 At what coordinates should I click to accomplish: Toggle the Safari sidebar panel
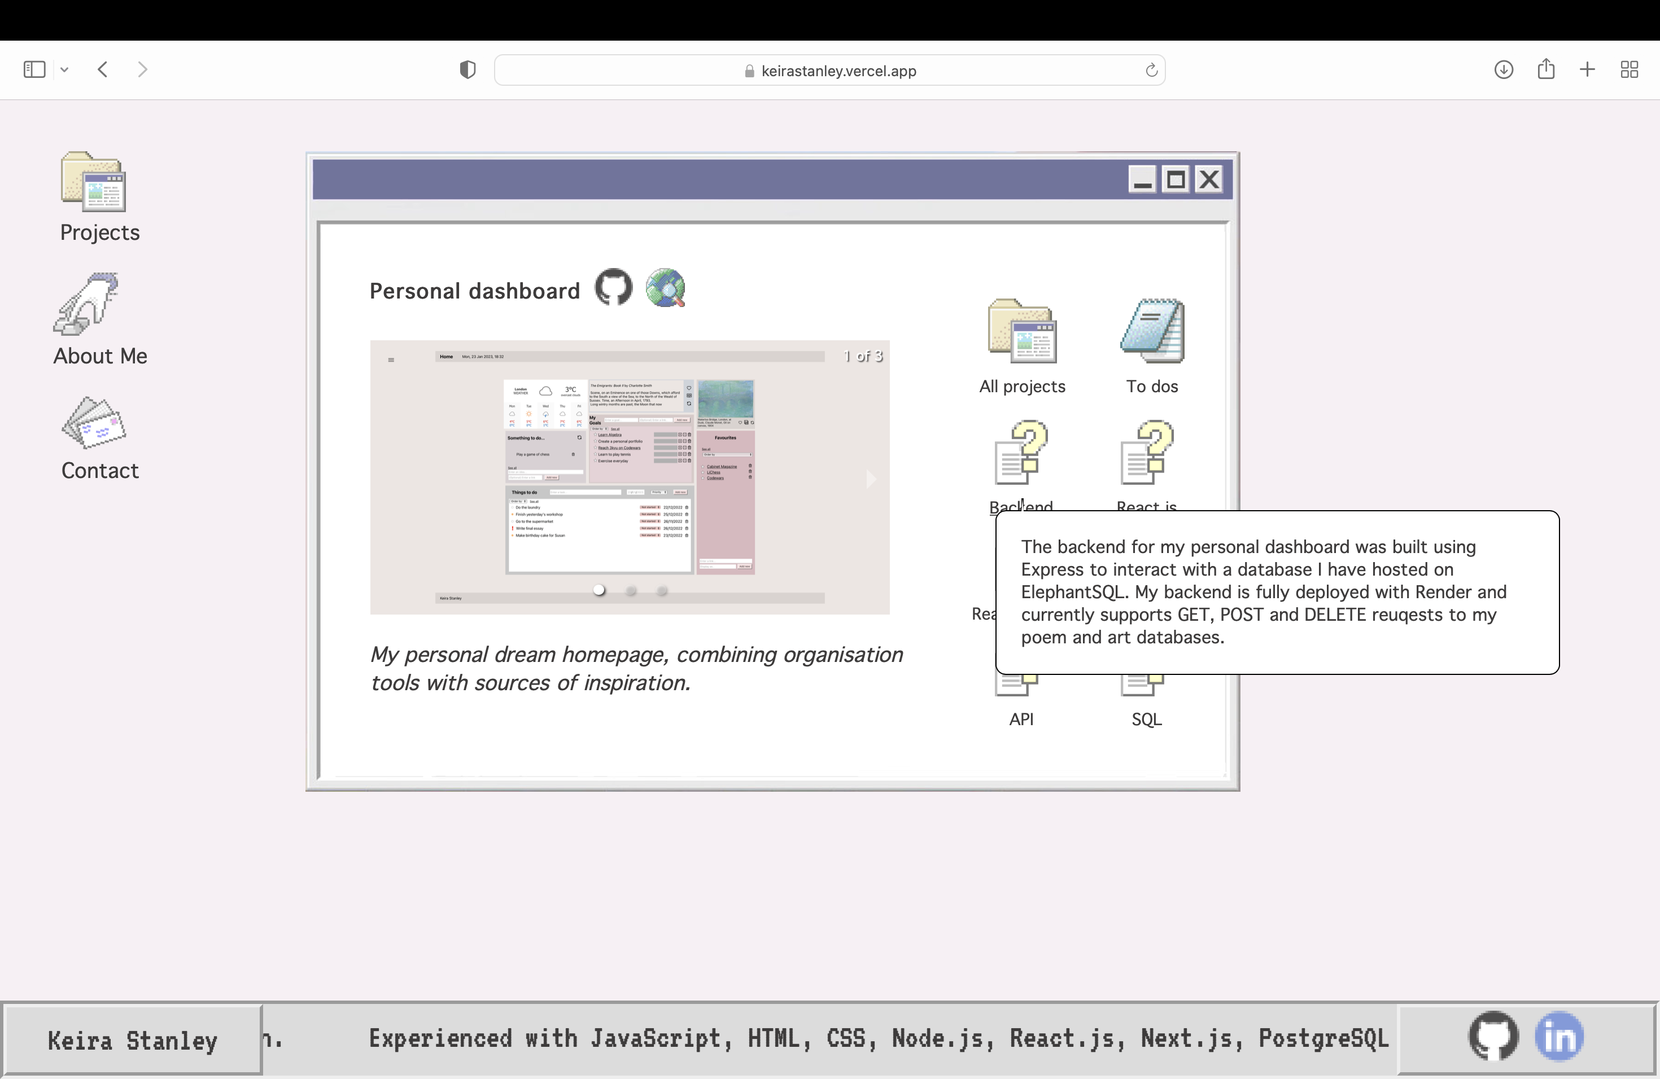point(34,70)
